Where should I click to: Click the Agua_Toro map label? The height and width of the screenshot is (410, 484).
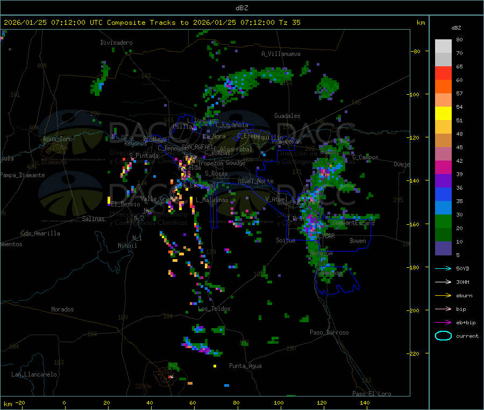pos(58,139)
